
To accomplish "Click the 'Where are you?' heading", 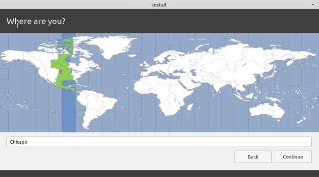I will pos(36,21).
